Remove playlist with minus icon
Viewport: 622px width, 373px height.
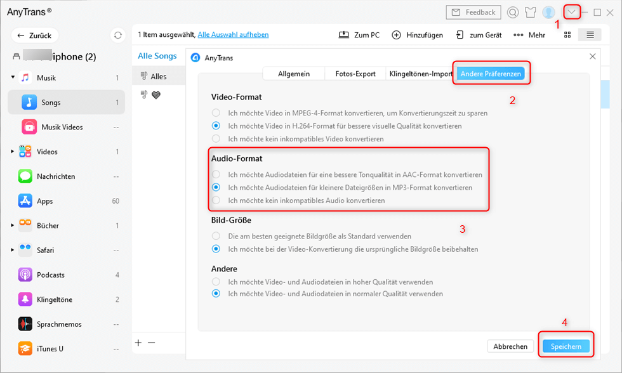click(152, 343)
